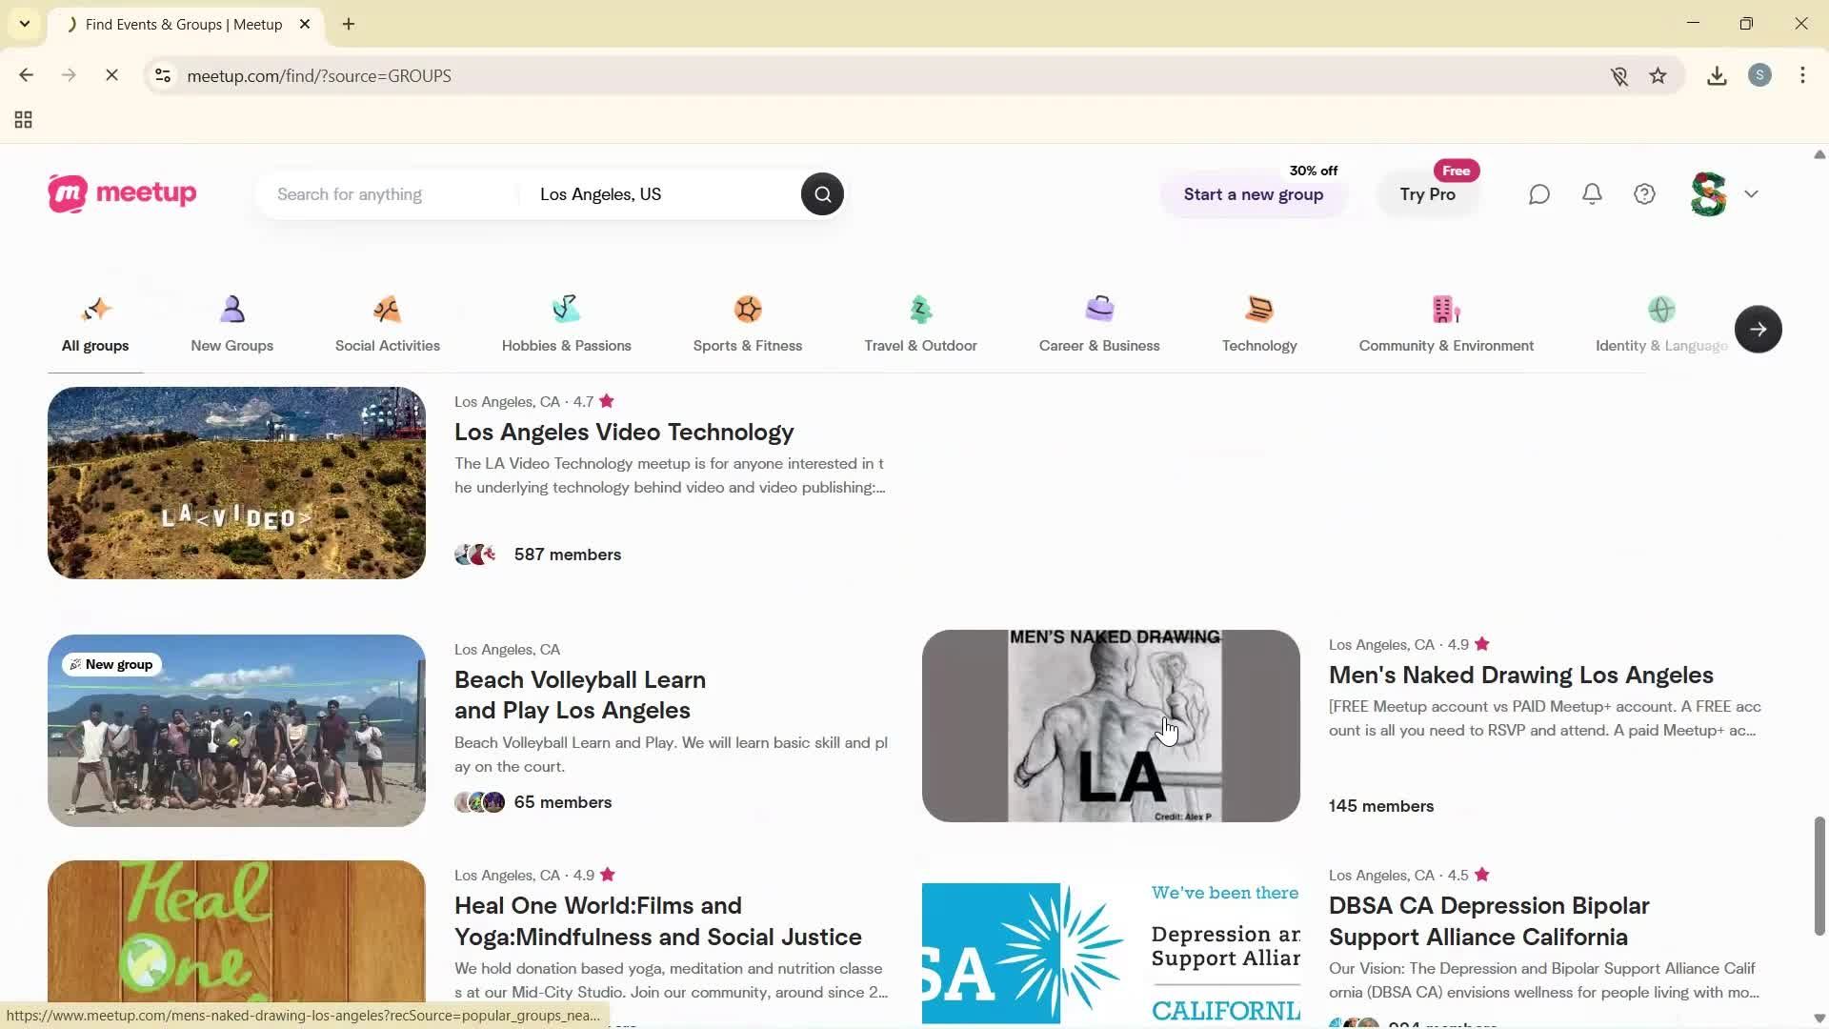Open the browser tab search arrow
The height and width of the screenshot is (1029, 1829).
pos(25,23)
